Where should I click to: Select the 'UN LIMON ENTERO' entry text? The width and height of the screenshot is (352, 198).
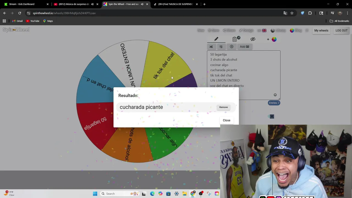(x=225, y=80)
